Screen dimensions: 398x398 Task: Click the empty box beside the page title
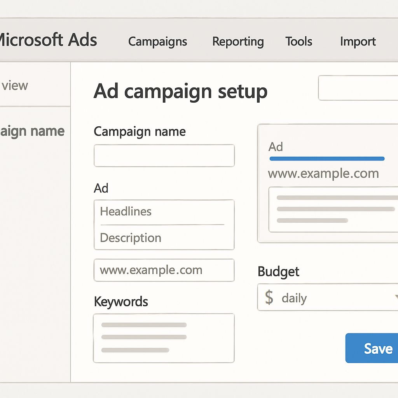(358, 88)
